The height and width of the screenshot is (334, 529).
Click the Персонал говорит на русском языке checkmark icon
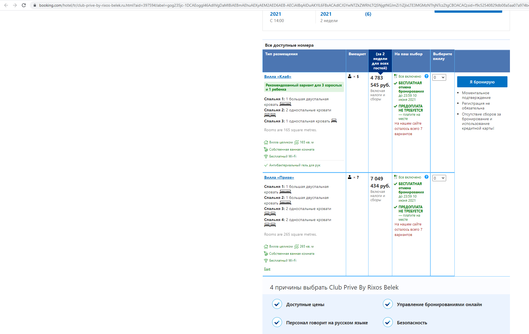point(277,322)
